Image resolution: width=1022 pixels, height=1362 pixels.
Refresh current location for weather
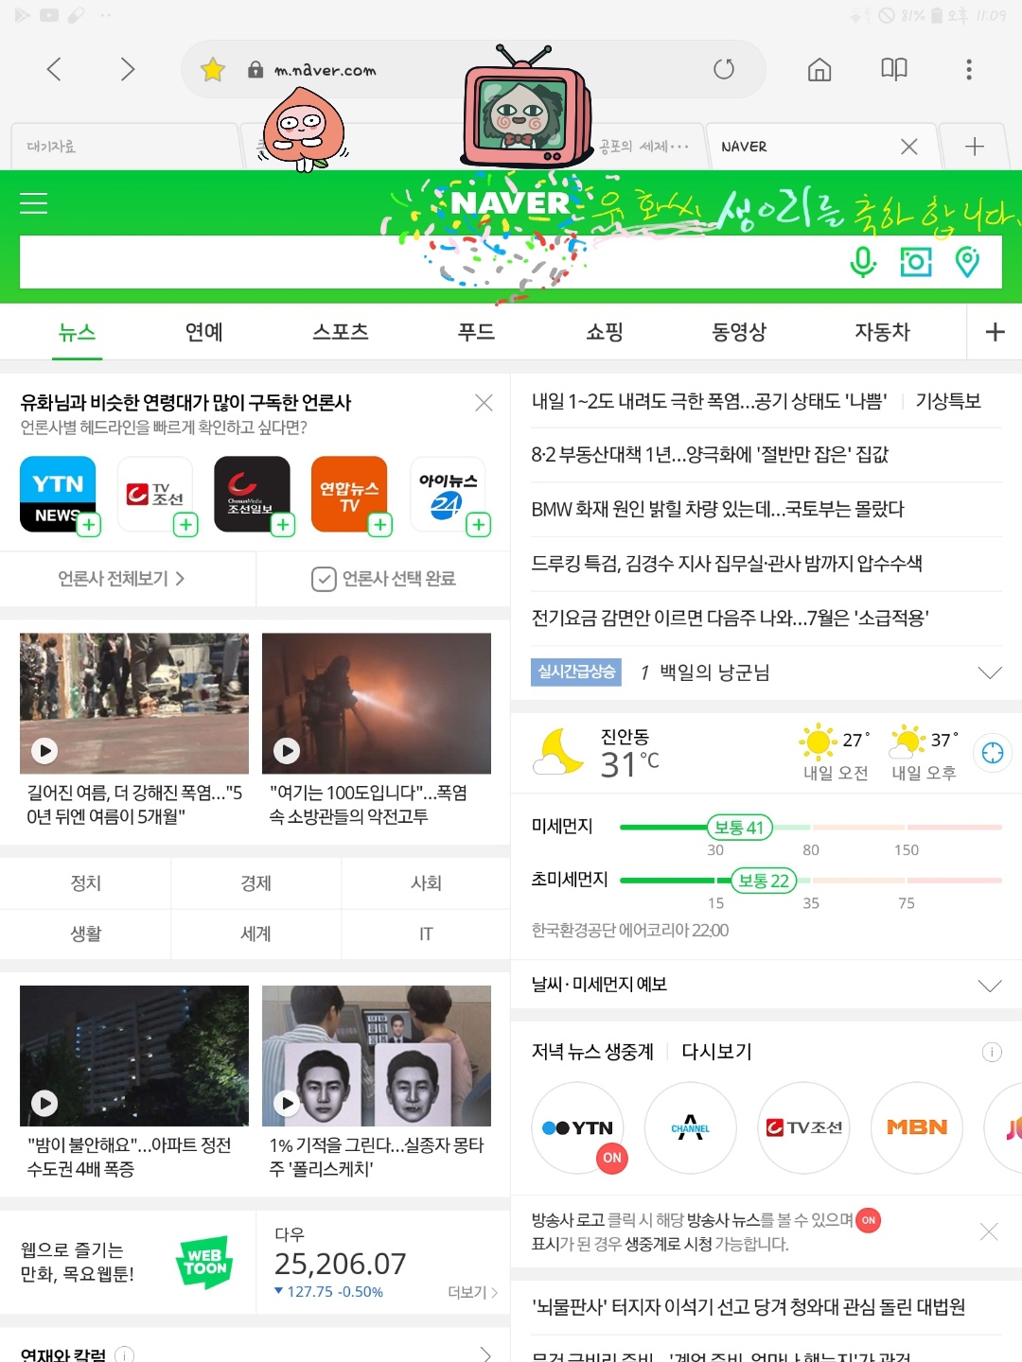tap(993, 753)
